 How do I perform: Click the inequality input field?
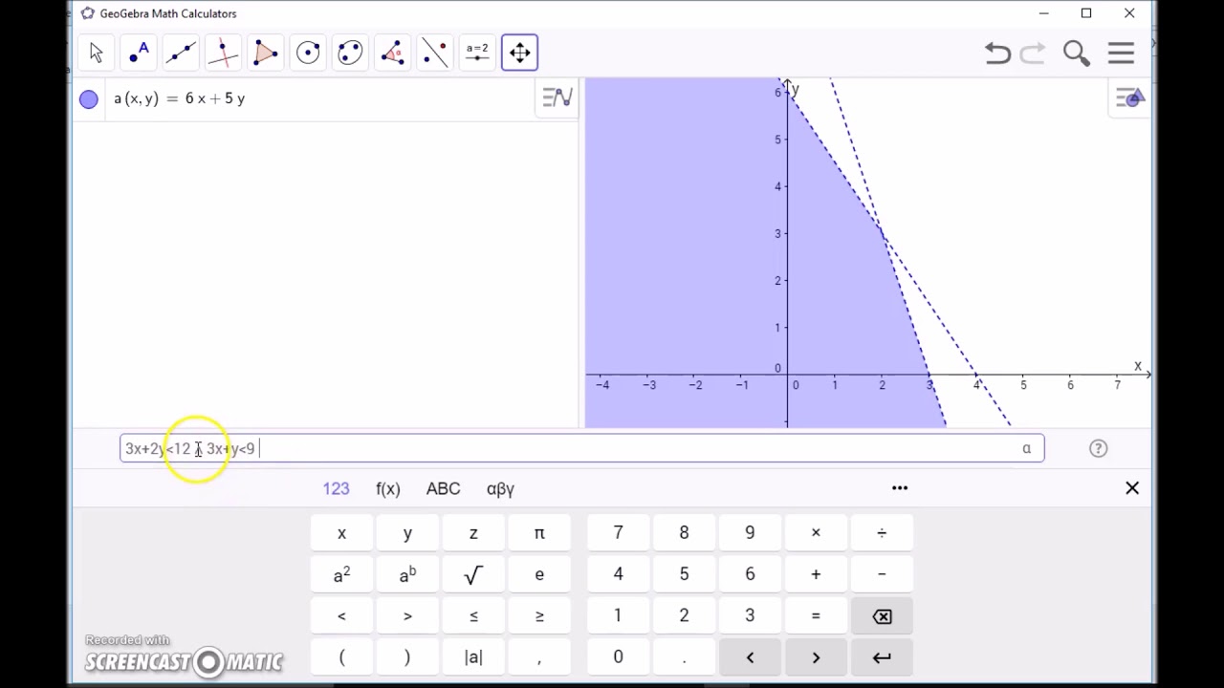581,448
